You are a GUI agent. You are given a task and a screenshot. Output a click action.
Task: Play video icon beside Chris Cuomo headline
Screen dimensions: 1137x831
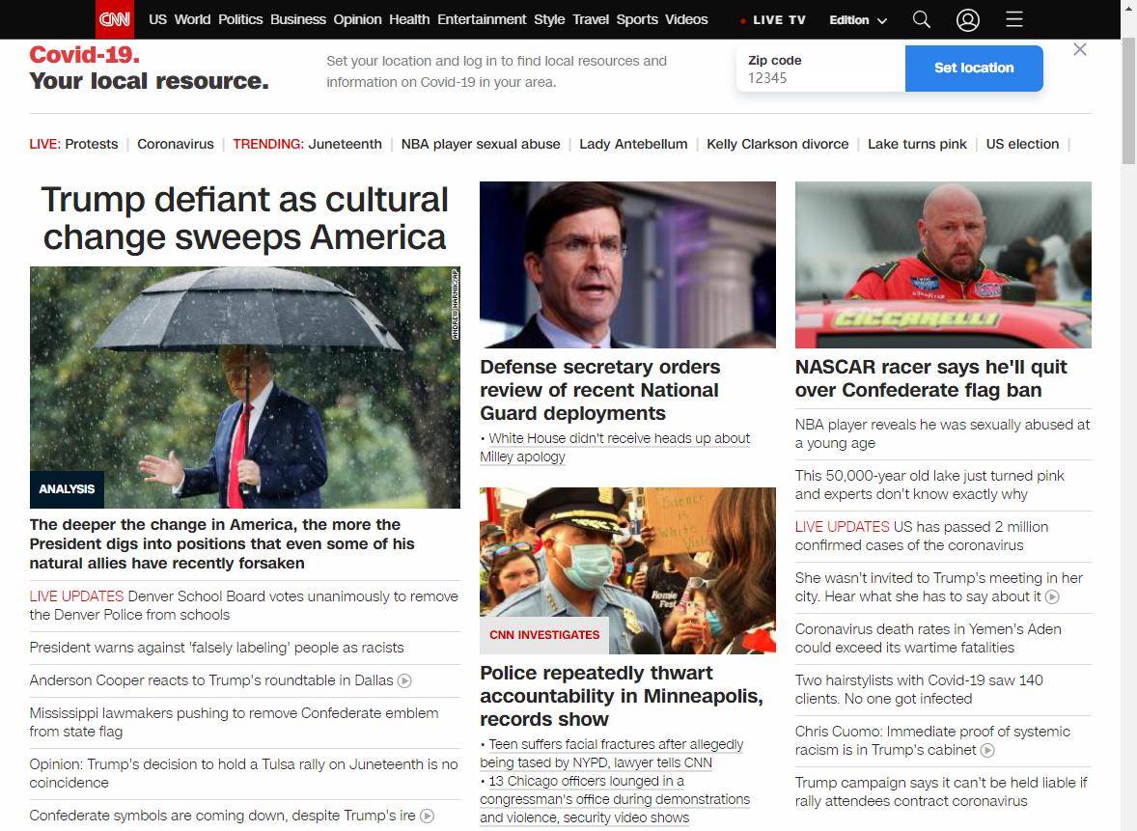986,751
